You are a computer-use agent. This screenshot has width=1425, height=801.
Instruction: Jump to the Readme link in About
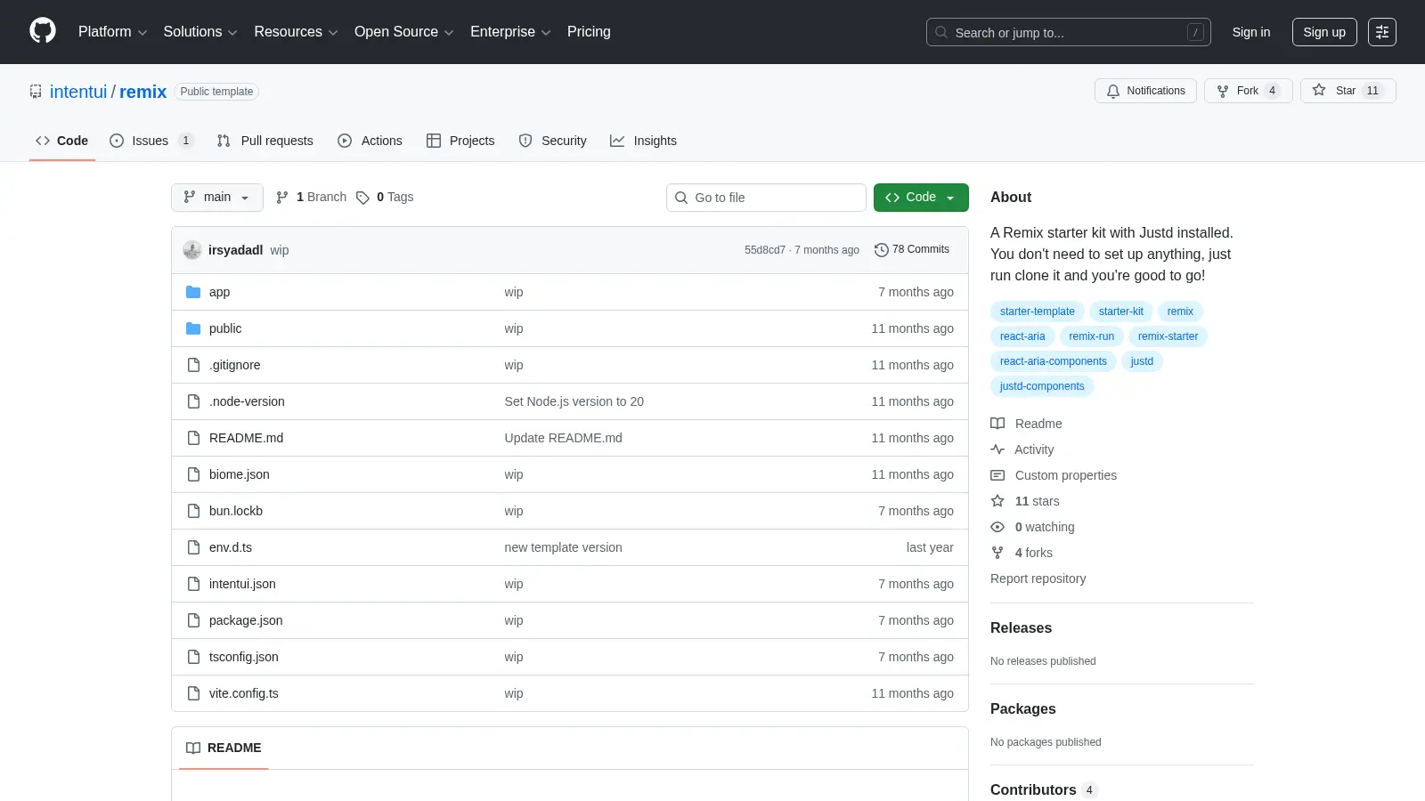coord(1027,424)
